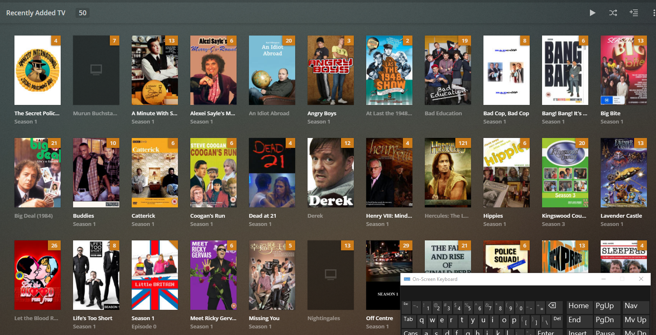
Task: Open the Nightingales placeholder poster
Action: pos(331,275)
